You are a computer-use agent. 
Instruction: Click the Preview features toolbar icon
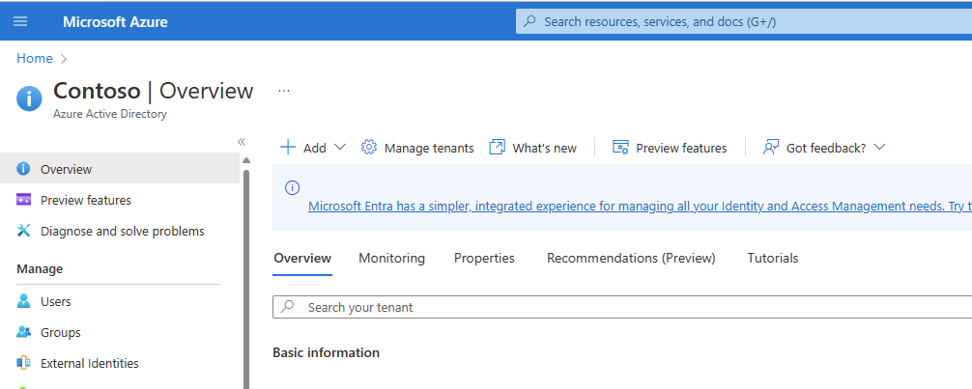coord(620,148)
